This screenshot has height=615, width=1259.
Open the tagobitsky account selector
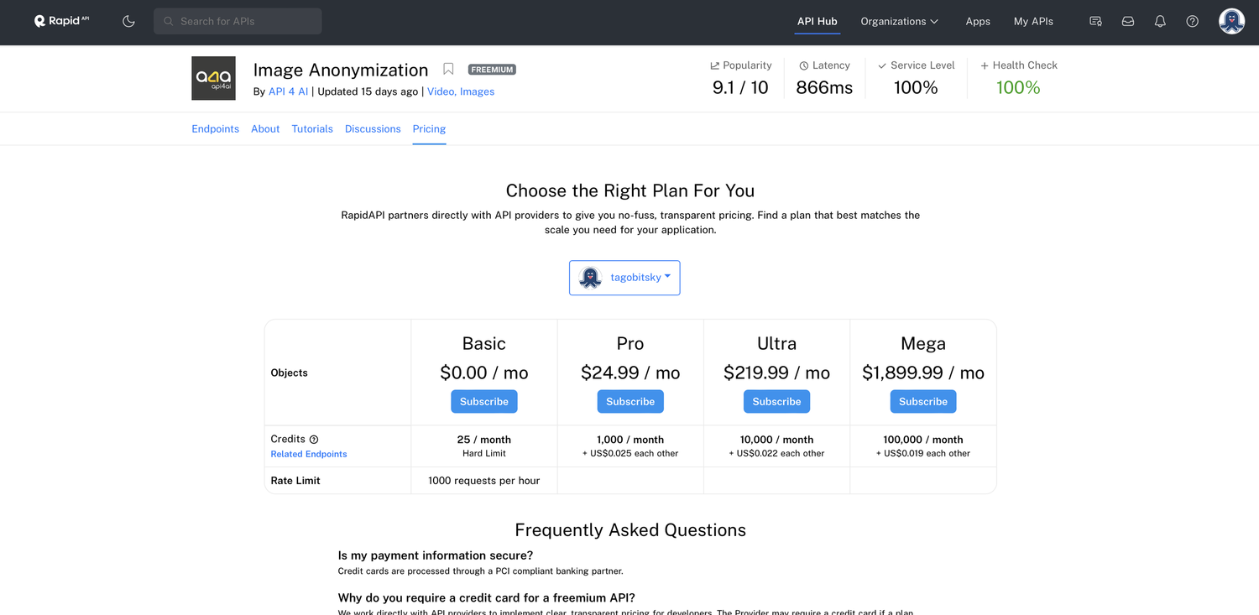[624, 278]
